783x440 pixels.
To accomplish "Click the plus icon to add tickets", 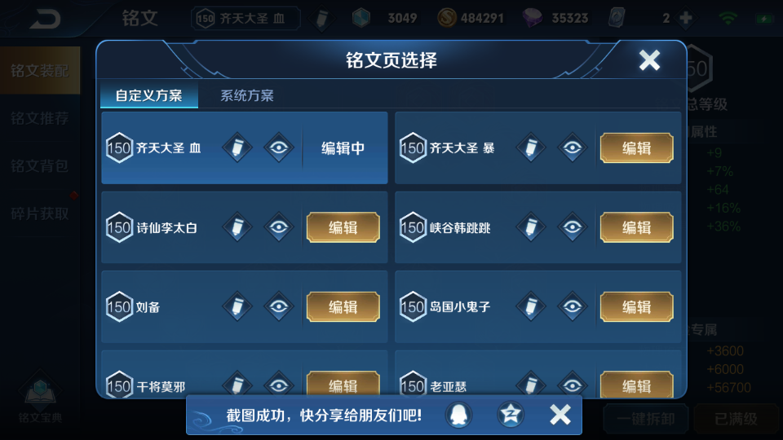I will [x=686, y=19].
